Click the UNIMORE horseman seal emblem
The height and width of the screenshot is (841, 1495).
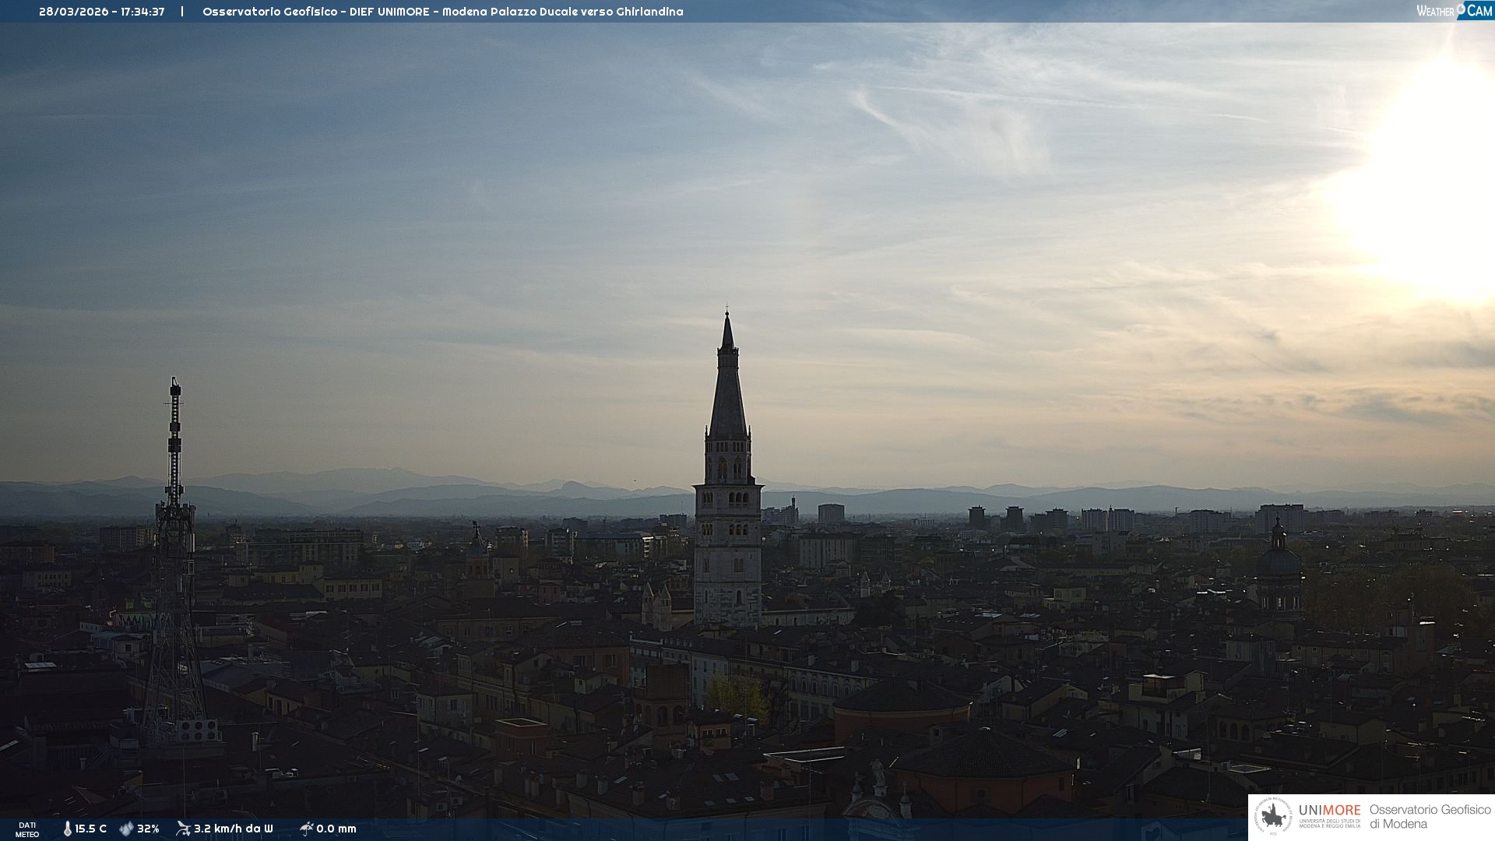[x=1273, y=817]
